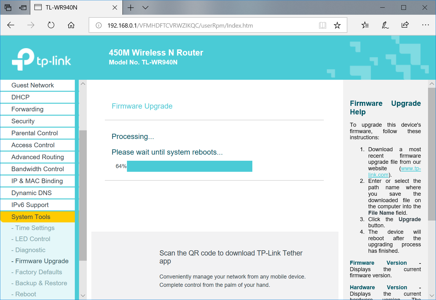This screenshot has height=300, width=436.
Task: Show site information icon in address bar
Action: (99, 25)
